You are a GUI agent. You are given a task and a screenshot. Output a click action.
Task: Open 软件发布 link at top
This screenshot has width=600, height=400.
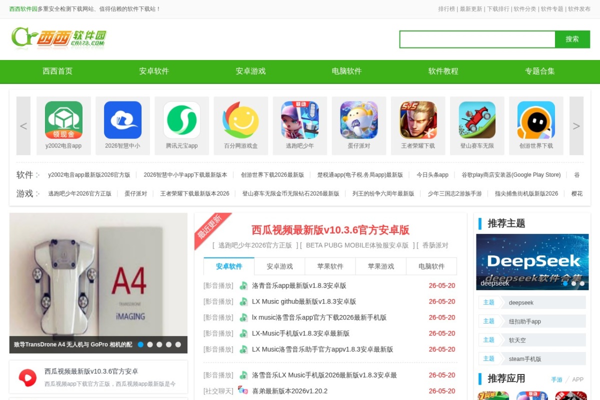coord(579,9)
